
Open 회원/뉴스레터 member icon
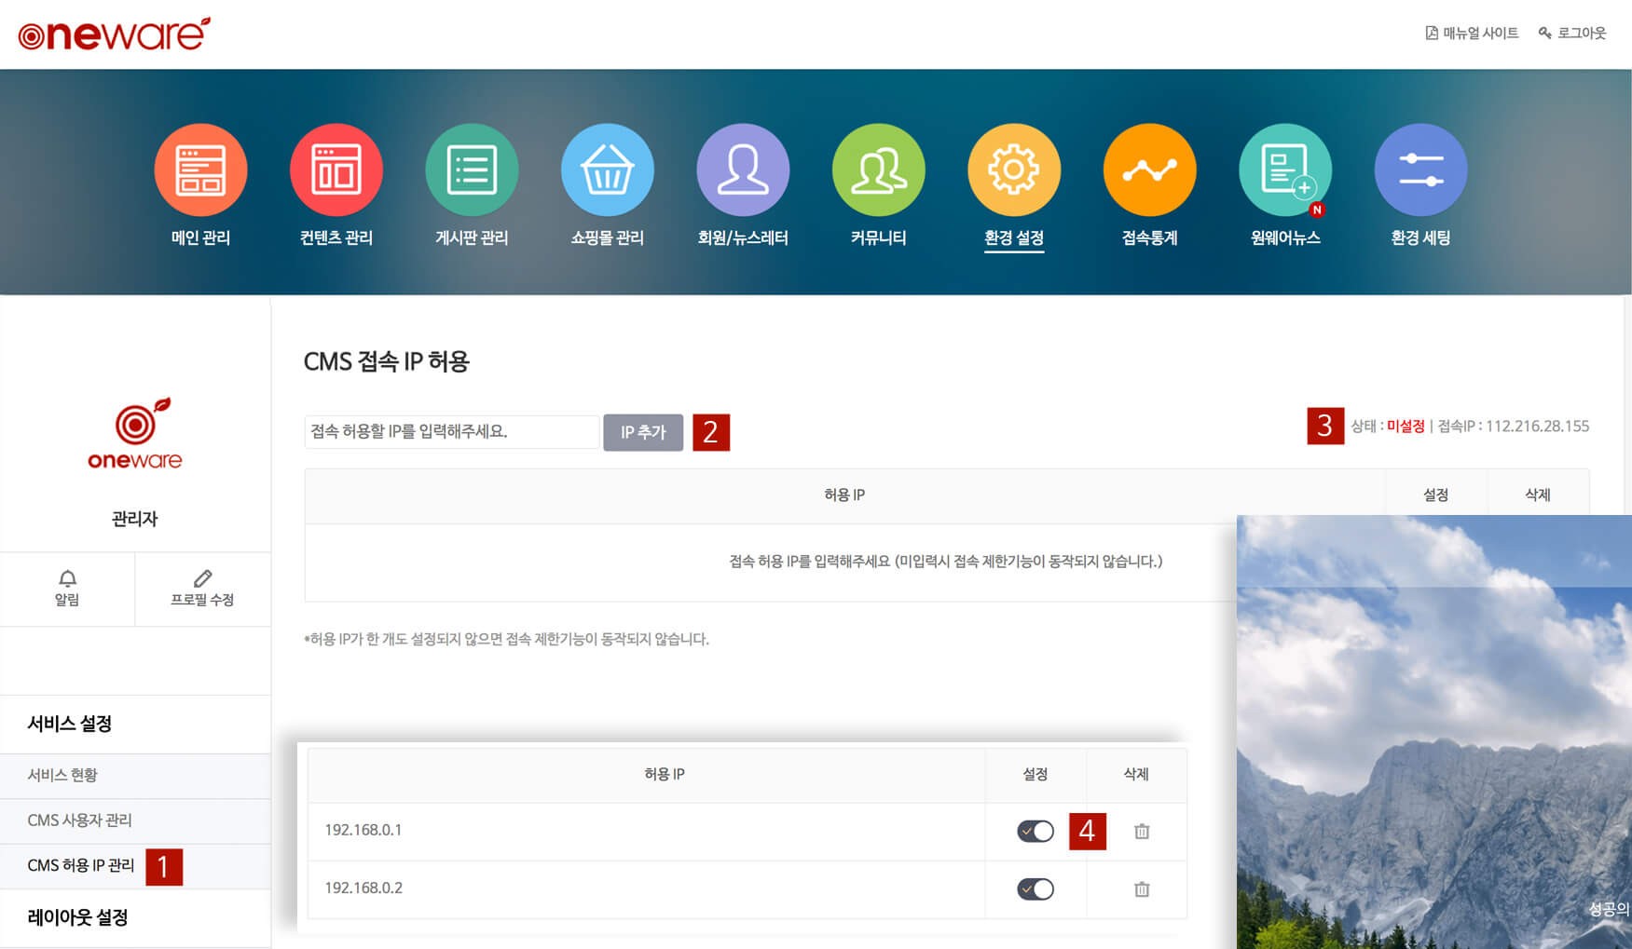point(743,169)
